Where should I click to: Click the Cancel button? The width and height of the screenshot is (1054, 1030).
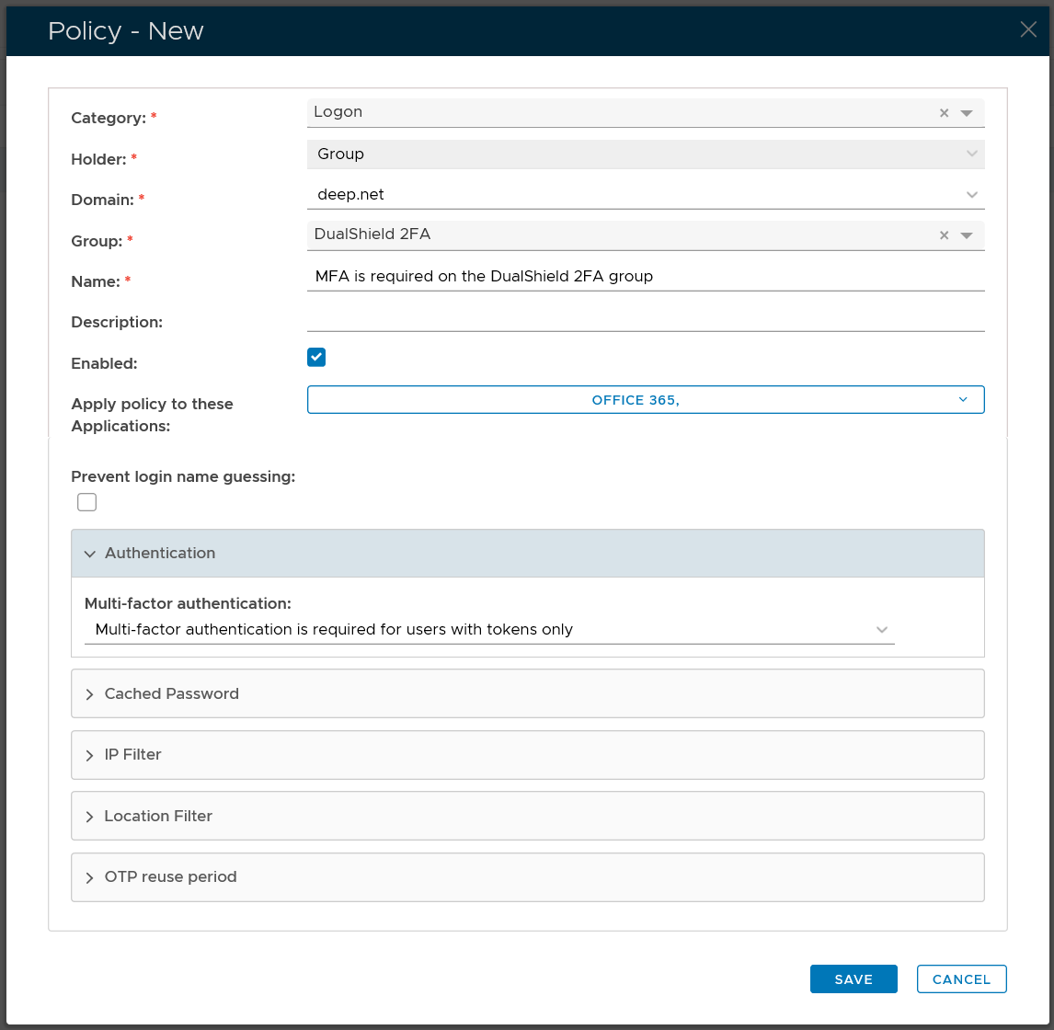tap(961, 979)
